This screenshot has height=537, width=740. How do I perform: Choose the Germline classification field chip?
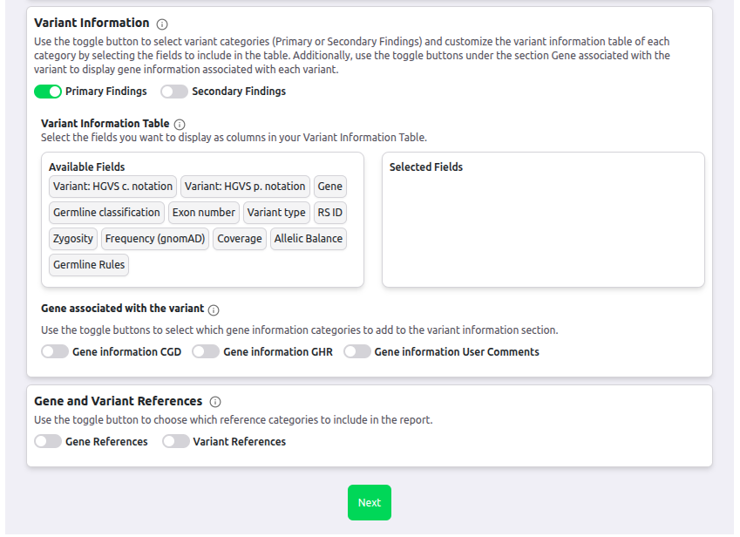coord(106,213)
